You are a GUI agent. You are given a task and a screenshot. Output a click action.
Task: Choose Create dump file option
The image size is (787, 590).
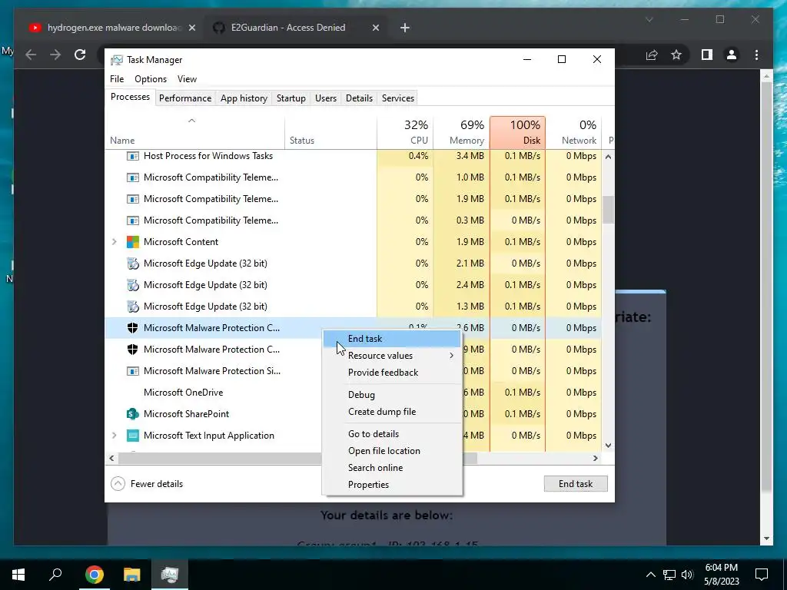tap(391, 412)
